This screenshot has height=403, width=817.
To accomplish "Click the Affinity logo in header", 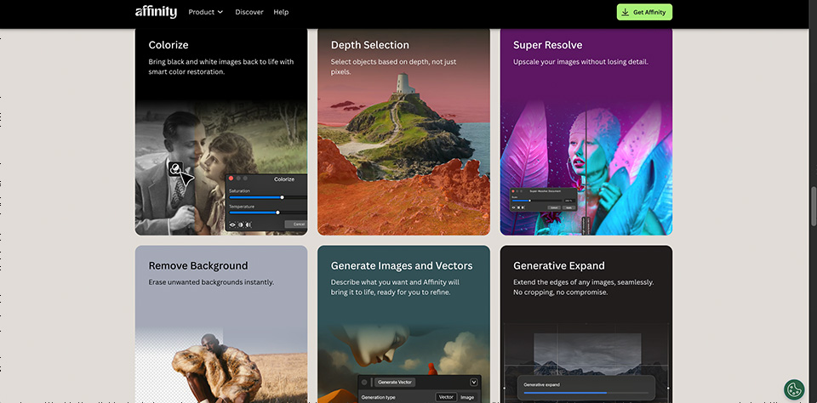I will coord(156,12).
